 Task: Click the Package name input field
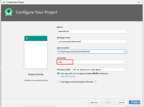[x=92, y=42]
